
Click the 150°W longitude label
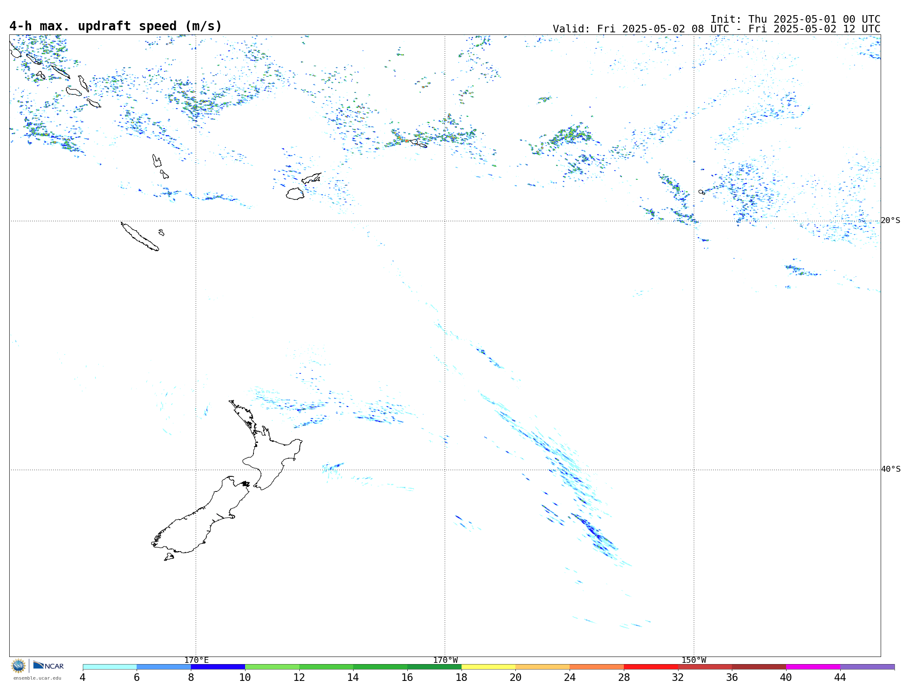click(694, 660)
